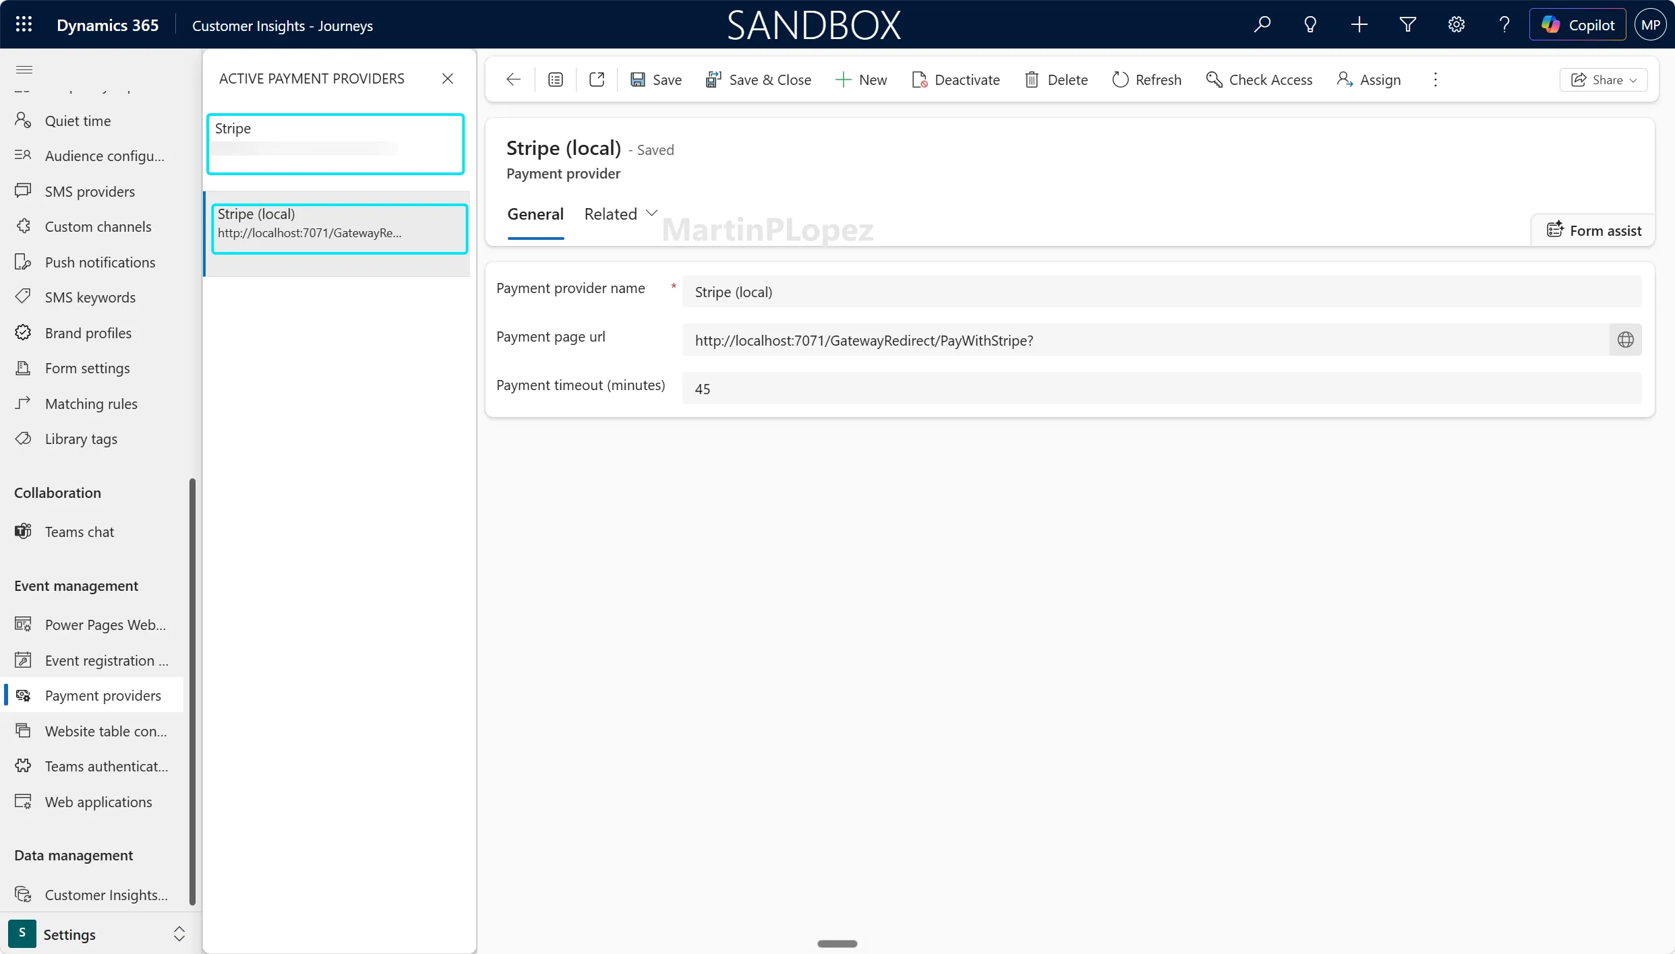Open Library tags in sidebar
1675x954 pixels.
(x=92, y=439)
